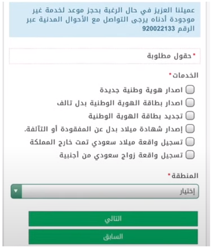Click the red asterisk next to الخدمات

[170, 74]
